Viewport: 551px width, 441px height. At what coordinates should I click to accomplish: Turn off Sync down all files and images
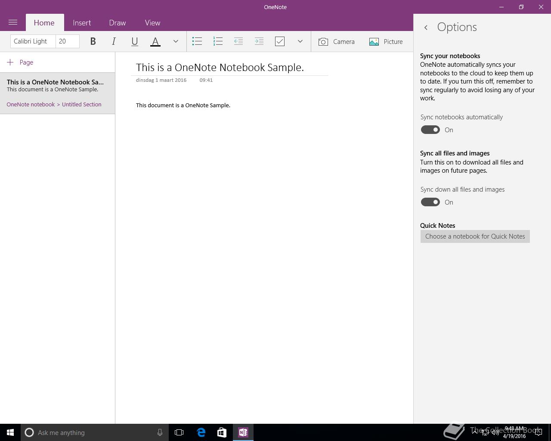430,202
